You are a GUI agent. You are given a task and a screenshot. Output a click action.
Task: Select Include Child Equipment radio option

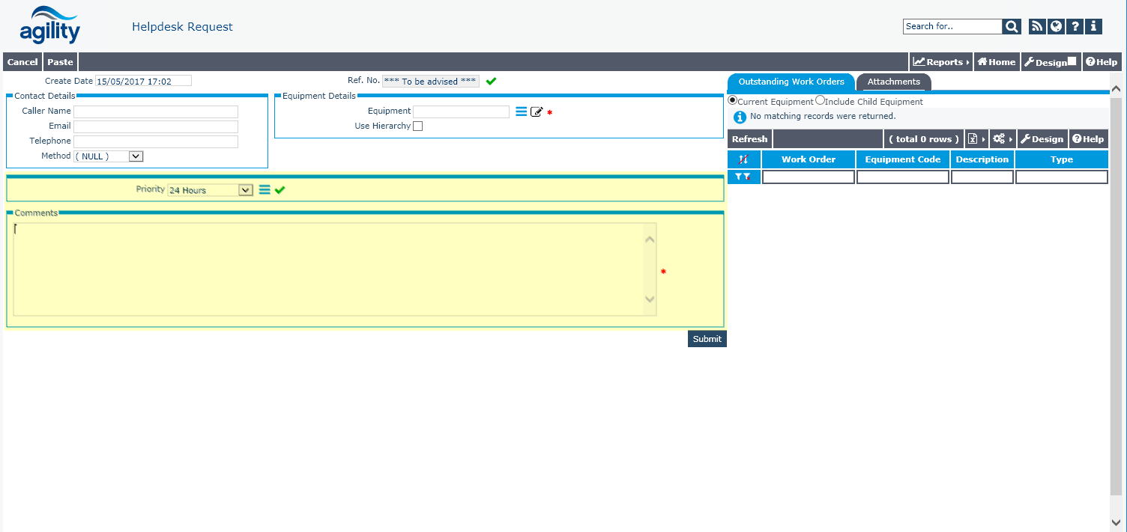point(820,101)
